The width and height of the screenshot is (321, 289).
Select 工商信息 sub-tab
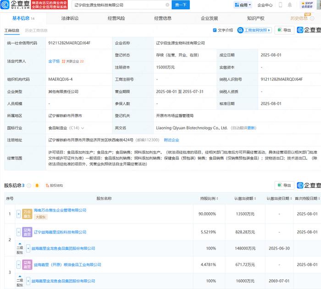click(x=12, y=30)
